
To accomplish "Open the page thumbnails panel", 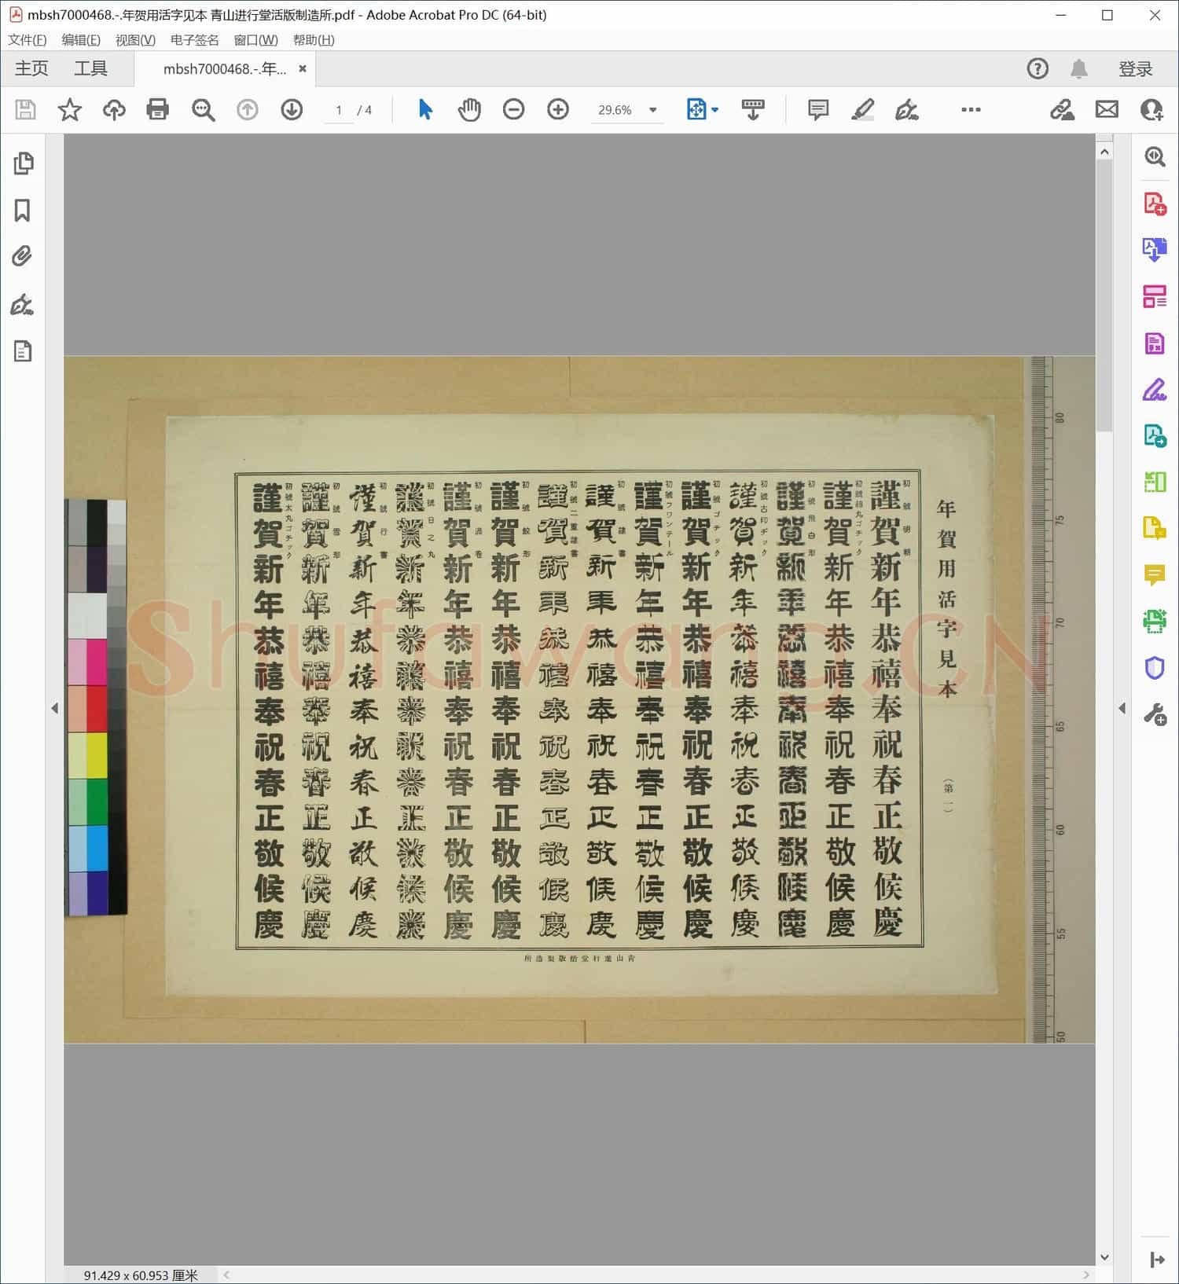I will [23, 163].
